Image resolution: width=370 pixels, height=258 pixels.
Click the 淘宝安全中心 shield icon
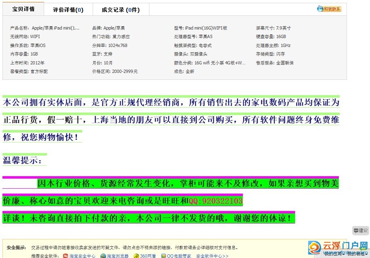click(x=66, y=255)
